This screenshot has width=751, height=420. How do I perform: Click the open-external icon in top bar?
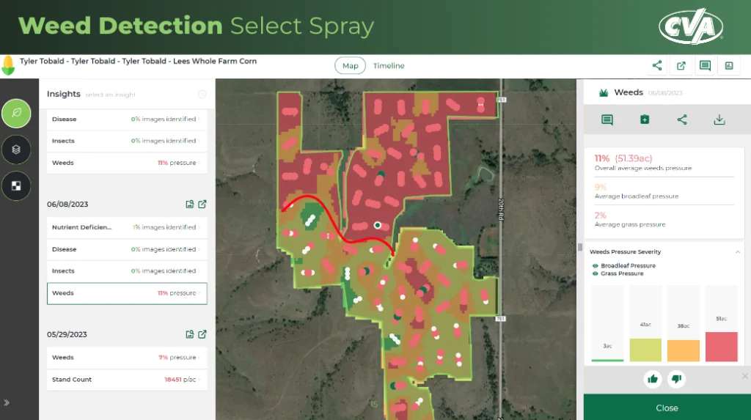pos(681,66)
